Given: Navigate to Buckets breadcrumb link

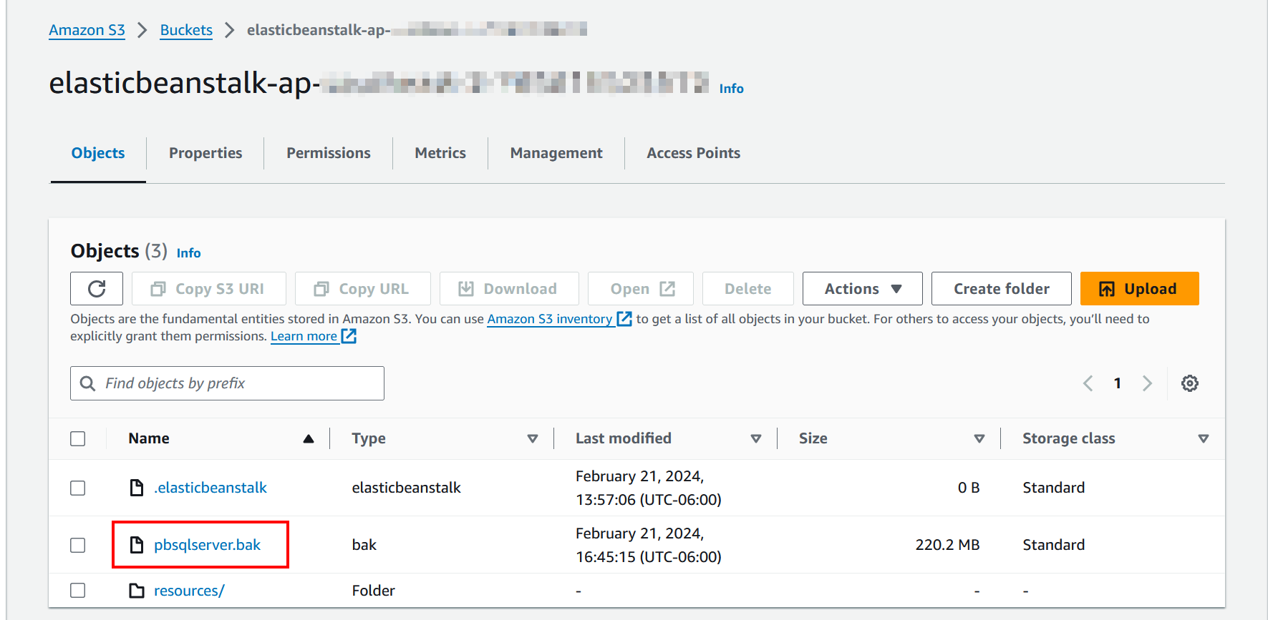Looking at the screenshot, I should [x=186, y=30].
